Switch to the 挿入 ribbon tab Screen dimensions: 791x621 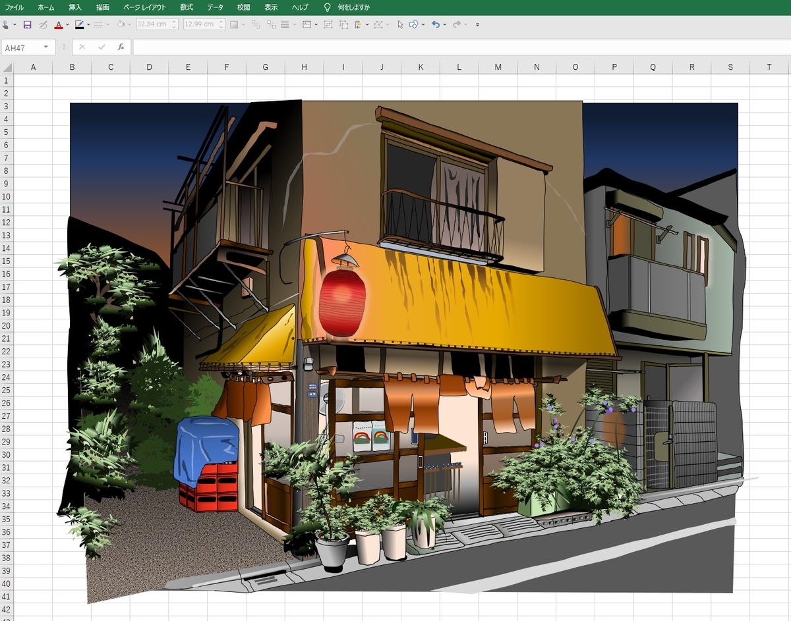[75, 7]
